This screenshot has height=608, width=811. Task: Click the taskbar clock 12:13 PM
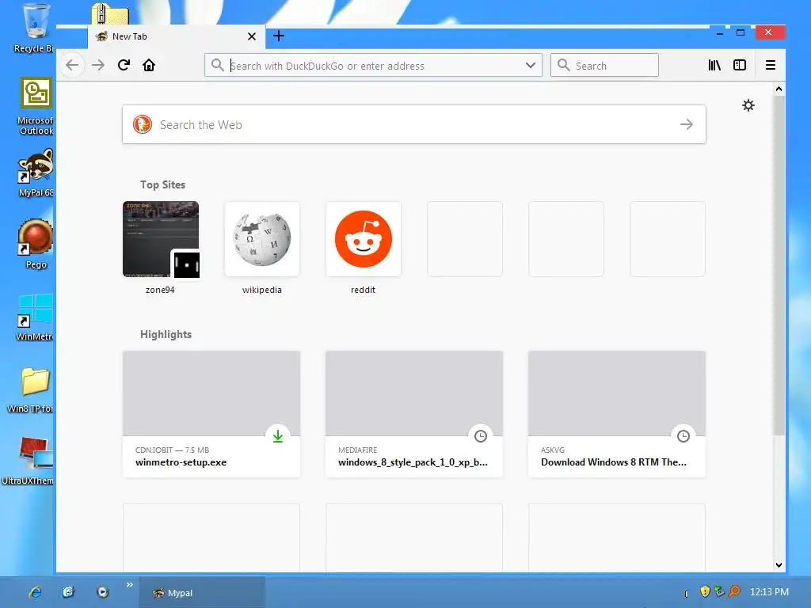pos(769,592)
